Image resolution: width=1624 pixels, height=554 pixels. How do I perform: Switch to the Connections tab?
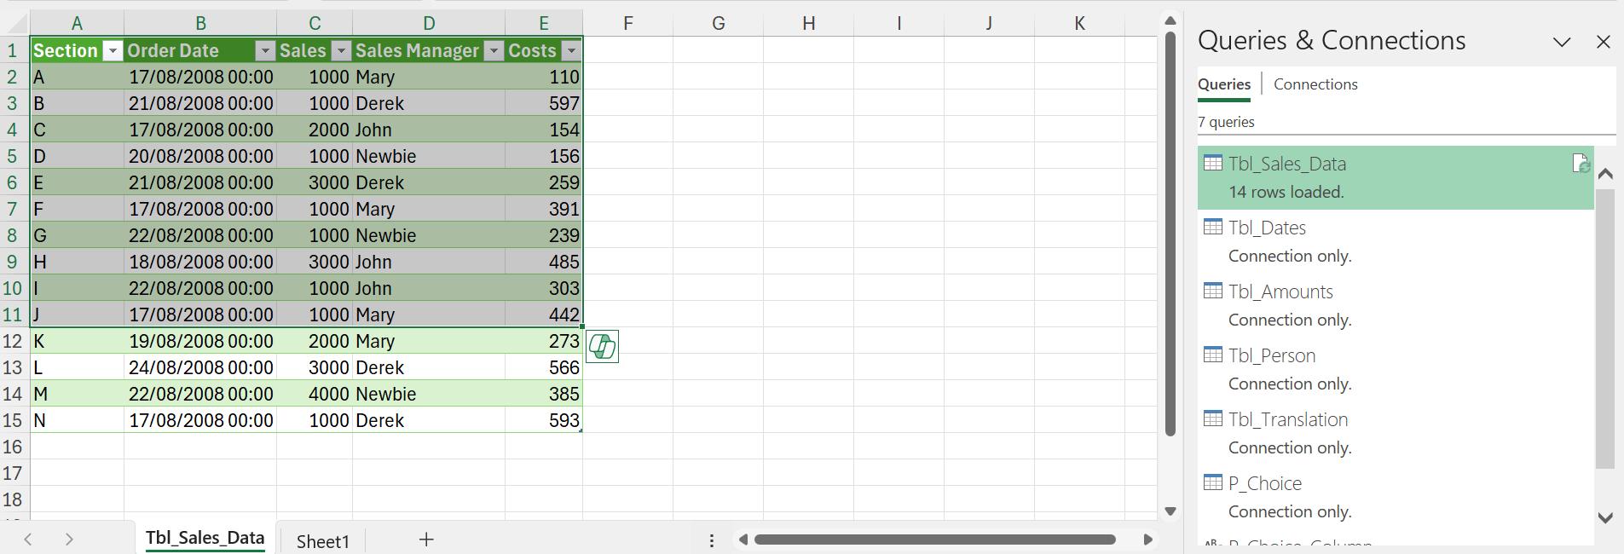[1315, 84]
